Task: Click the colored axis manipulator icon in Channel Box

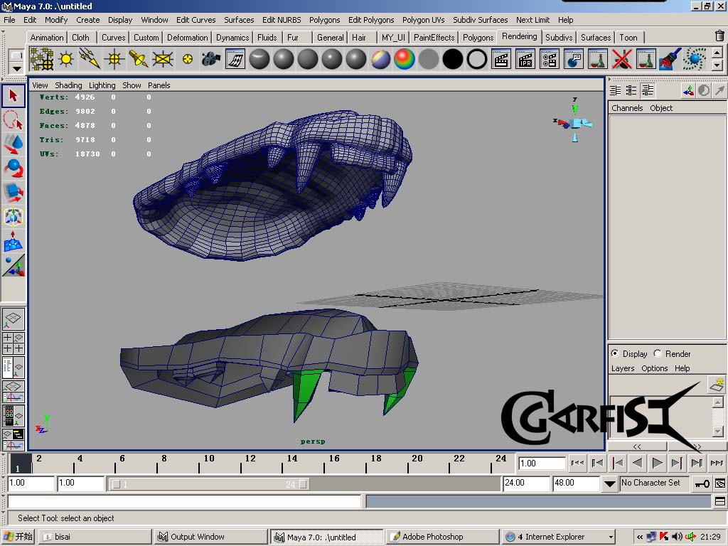Action: [688, 90]
